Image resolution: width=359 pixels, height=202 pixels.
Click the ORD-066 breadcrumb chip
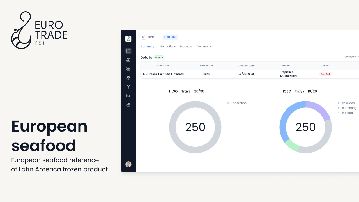[170, 37]
